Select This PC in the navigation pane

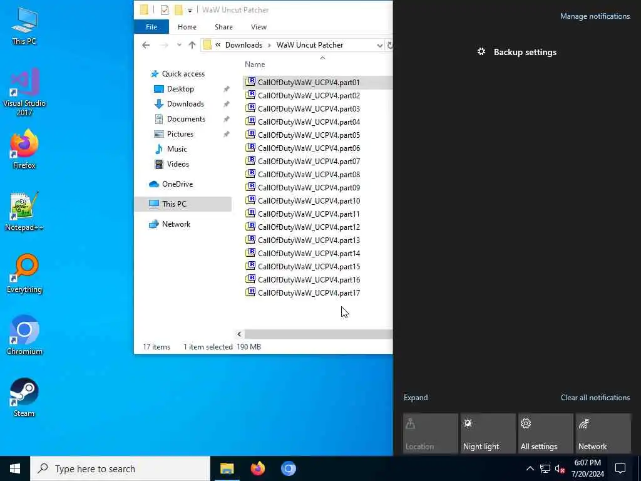pos(183,204)
